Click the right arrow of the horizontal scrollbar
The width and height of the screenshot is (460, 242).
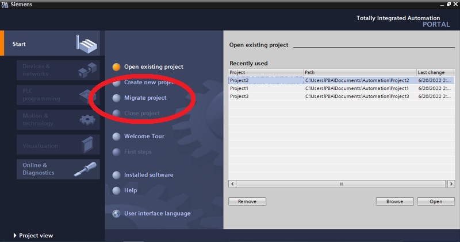(451, 184)
